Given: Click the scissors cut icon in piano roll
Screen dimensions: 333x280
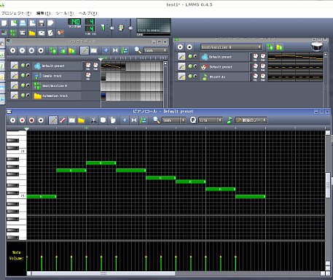Looking at the screenshot, I should click(93, 120).
